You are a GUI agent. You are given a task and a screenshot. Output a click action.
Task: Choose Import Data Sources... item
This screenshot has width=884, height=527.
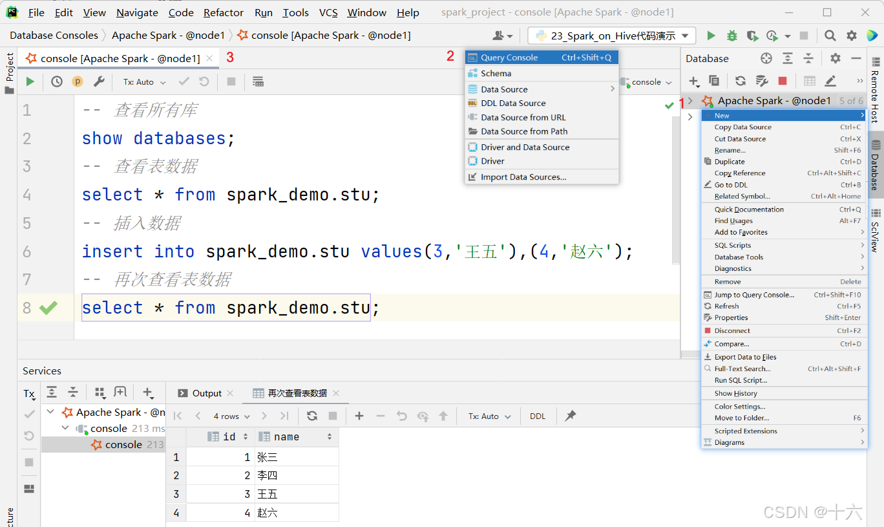click(542, 177)
